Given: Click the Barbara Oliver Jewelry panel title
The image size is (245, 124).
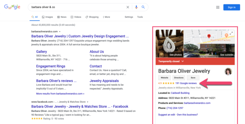Looking at the screenshot, I should [x=184, y=71].
